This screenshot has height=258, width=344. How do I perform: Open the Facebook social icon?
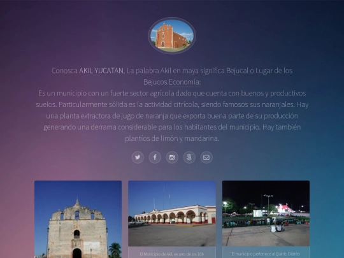click(155, 157)
